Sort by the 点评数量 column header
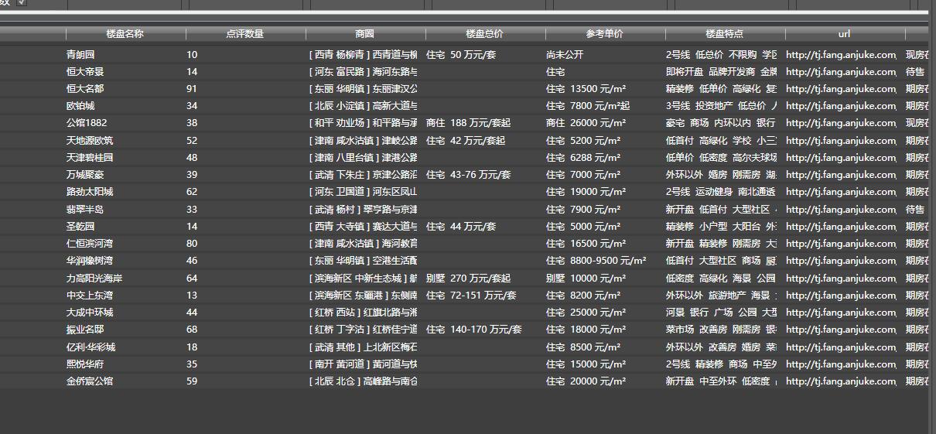The width and height of the screenshot is (936, 434). (245, 34)
